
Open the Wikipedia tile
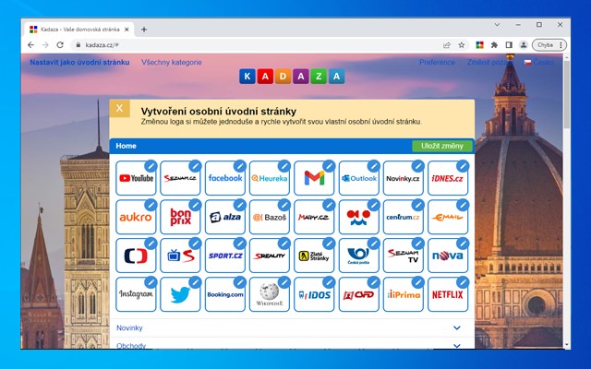tap(270, 294)
